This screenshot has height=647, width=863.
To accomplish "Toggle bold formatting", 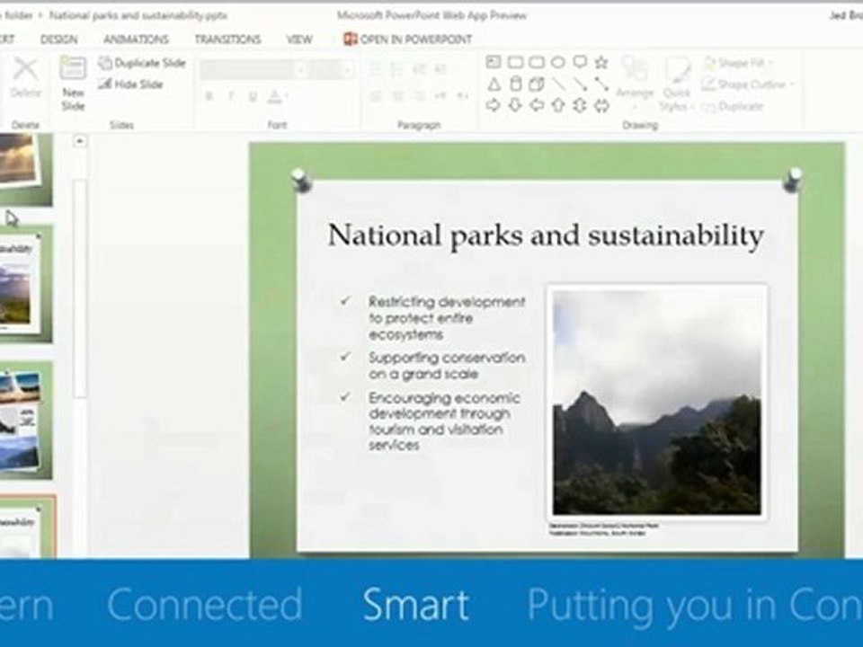I will (209, 97).
